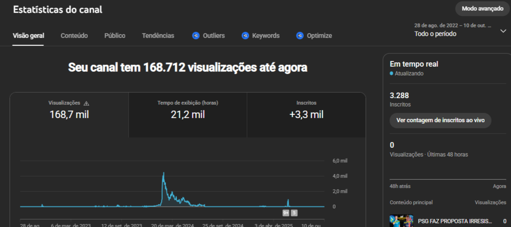Viewport: 511px width, 227px height.
Task: Open the PSG FAZ PROPOSTA IRRESIS... video title
Action: pos(455,221)
